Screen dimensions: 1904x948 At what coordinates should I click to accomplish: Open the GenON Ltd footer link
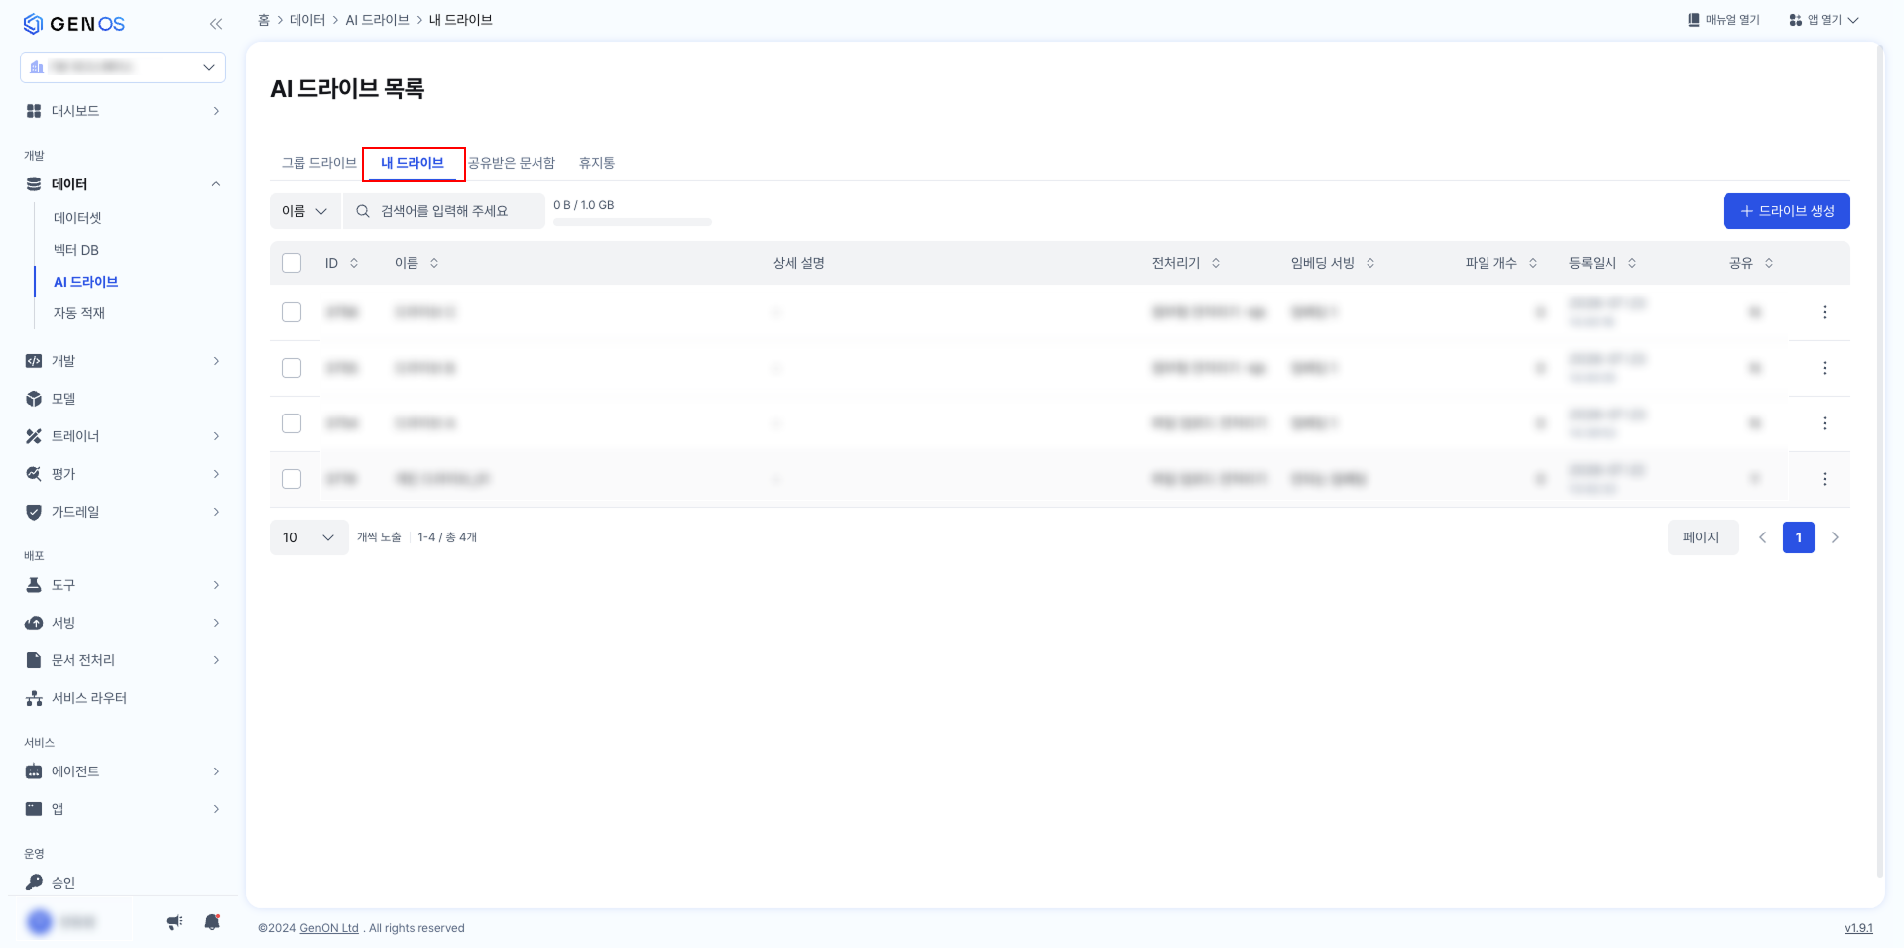tap(329, 928)
